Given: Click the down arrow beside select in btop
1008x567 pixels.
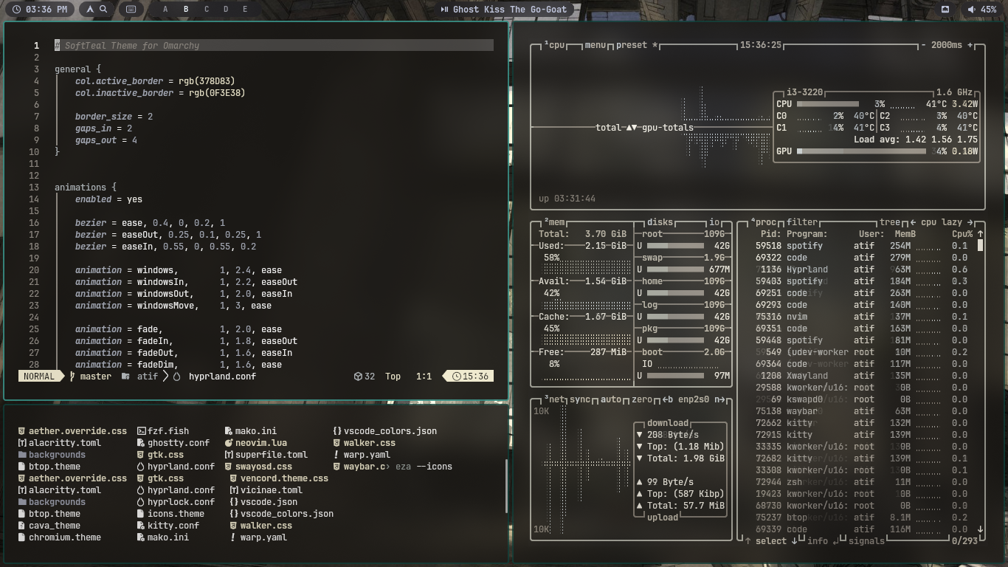Looking at the screenshot, I should click(x=795, y=541).
